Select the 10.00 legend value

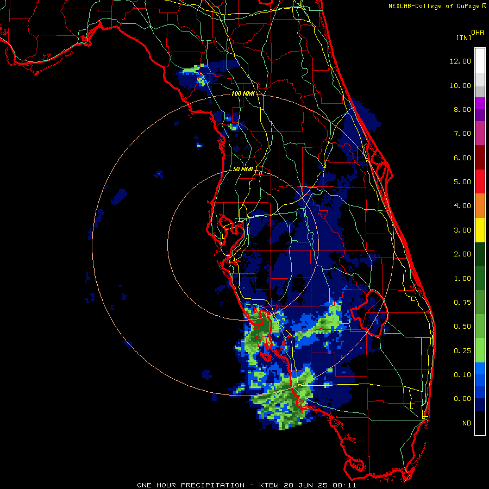tap(460, 85)
